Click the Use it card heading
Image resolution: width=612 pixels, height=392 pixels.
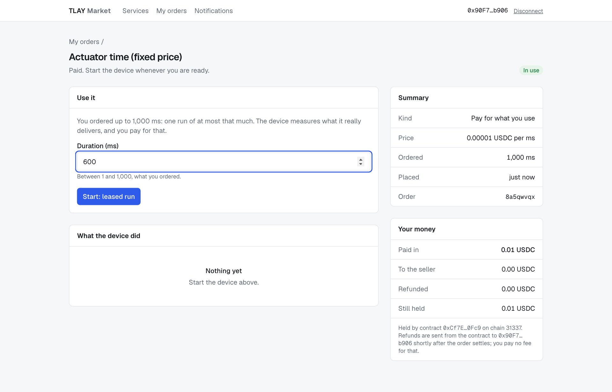[86, 98]
